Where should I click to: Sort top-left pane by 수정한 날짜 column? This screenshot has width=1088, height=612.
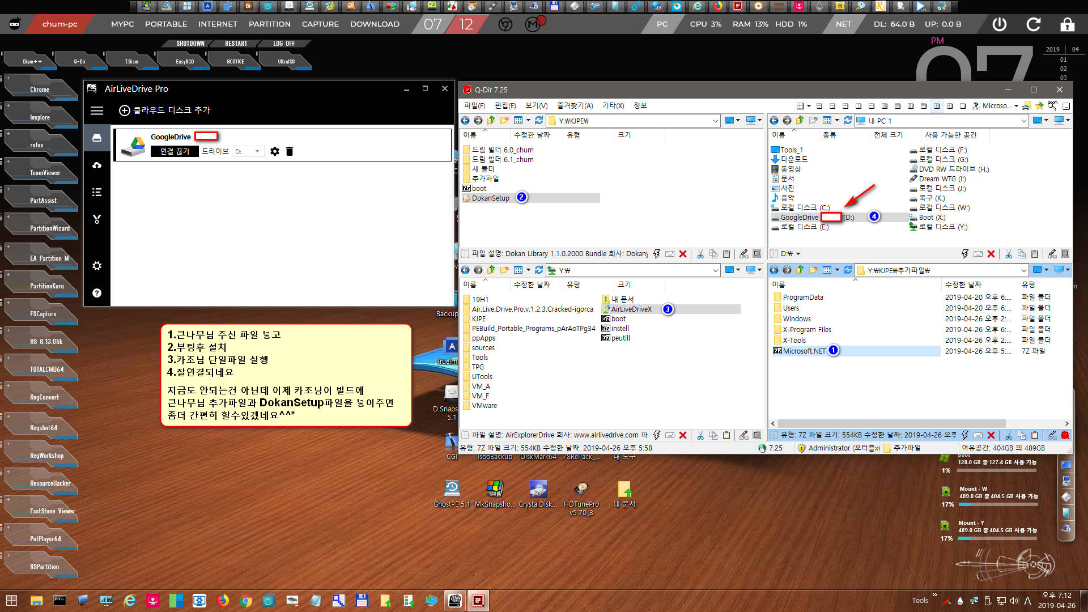click(x=532, y=135)
